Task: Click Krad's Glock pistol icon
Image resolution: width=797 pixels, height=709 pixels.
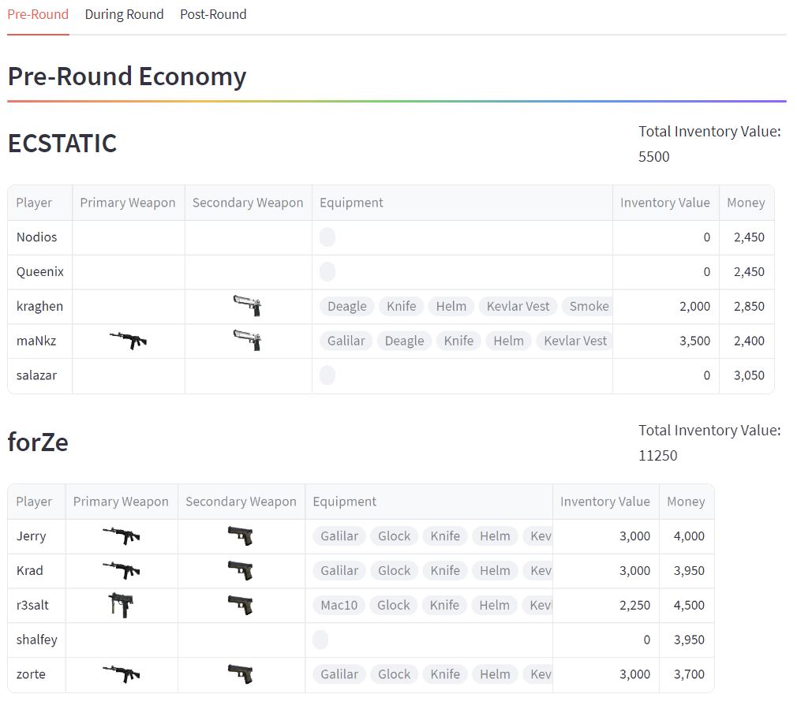Action: tap(241, 570)
